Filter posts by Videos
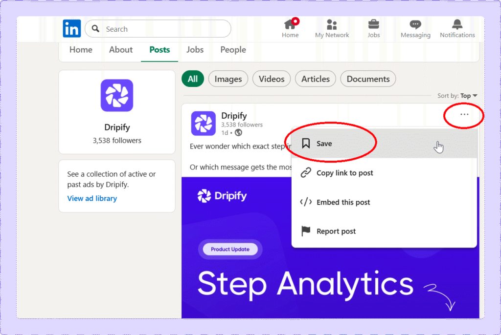Viewport: 501px width, 335px height. [272, 79]
